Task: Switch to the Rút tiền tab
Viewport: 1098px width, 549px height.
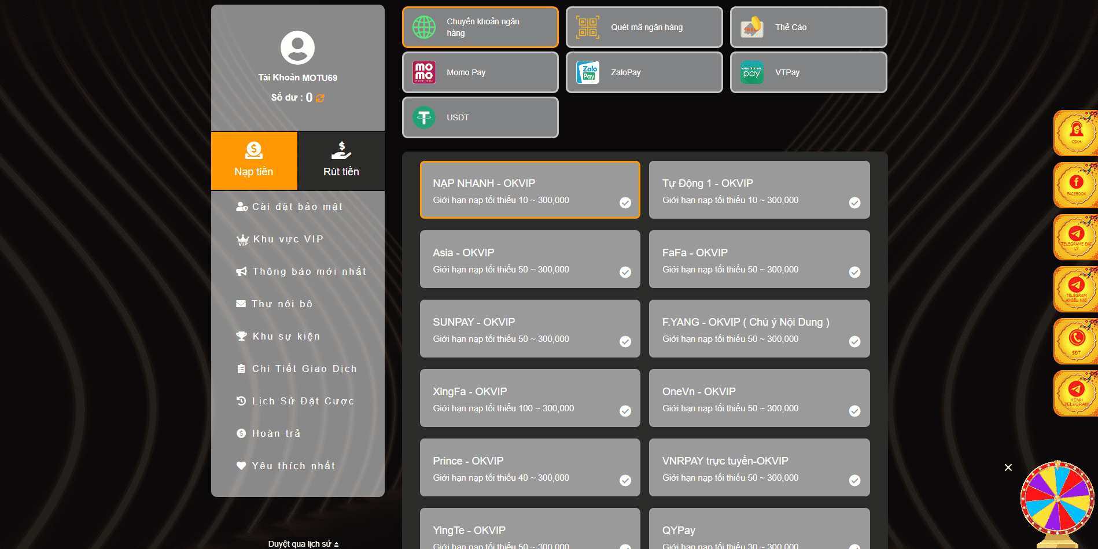Action: pyautogui.click(x=341, y=161)
